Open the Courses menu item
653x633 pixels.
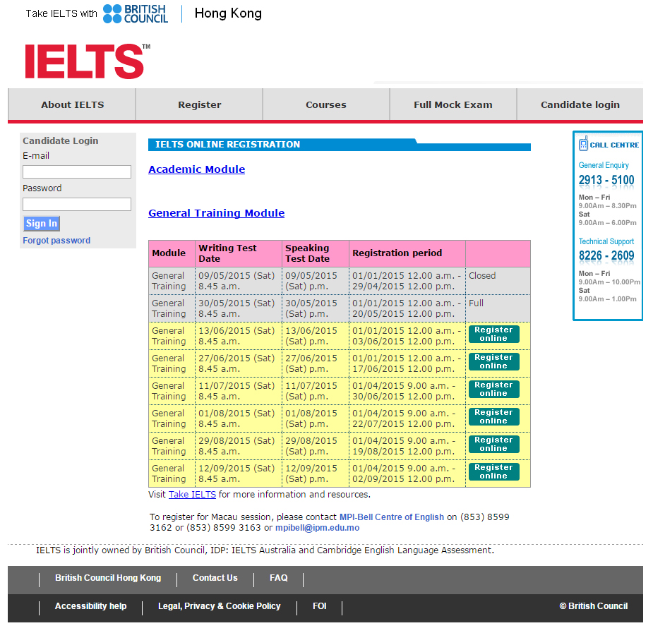point(326,105)
